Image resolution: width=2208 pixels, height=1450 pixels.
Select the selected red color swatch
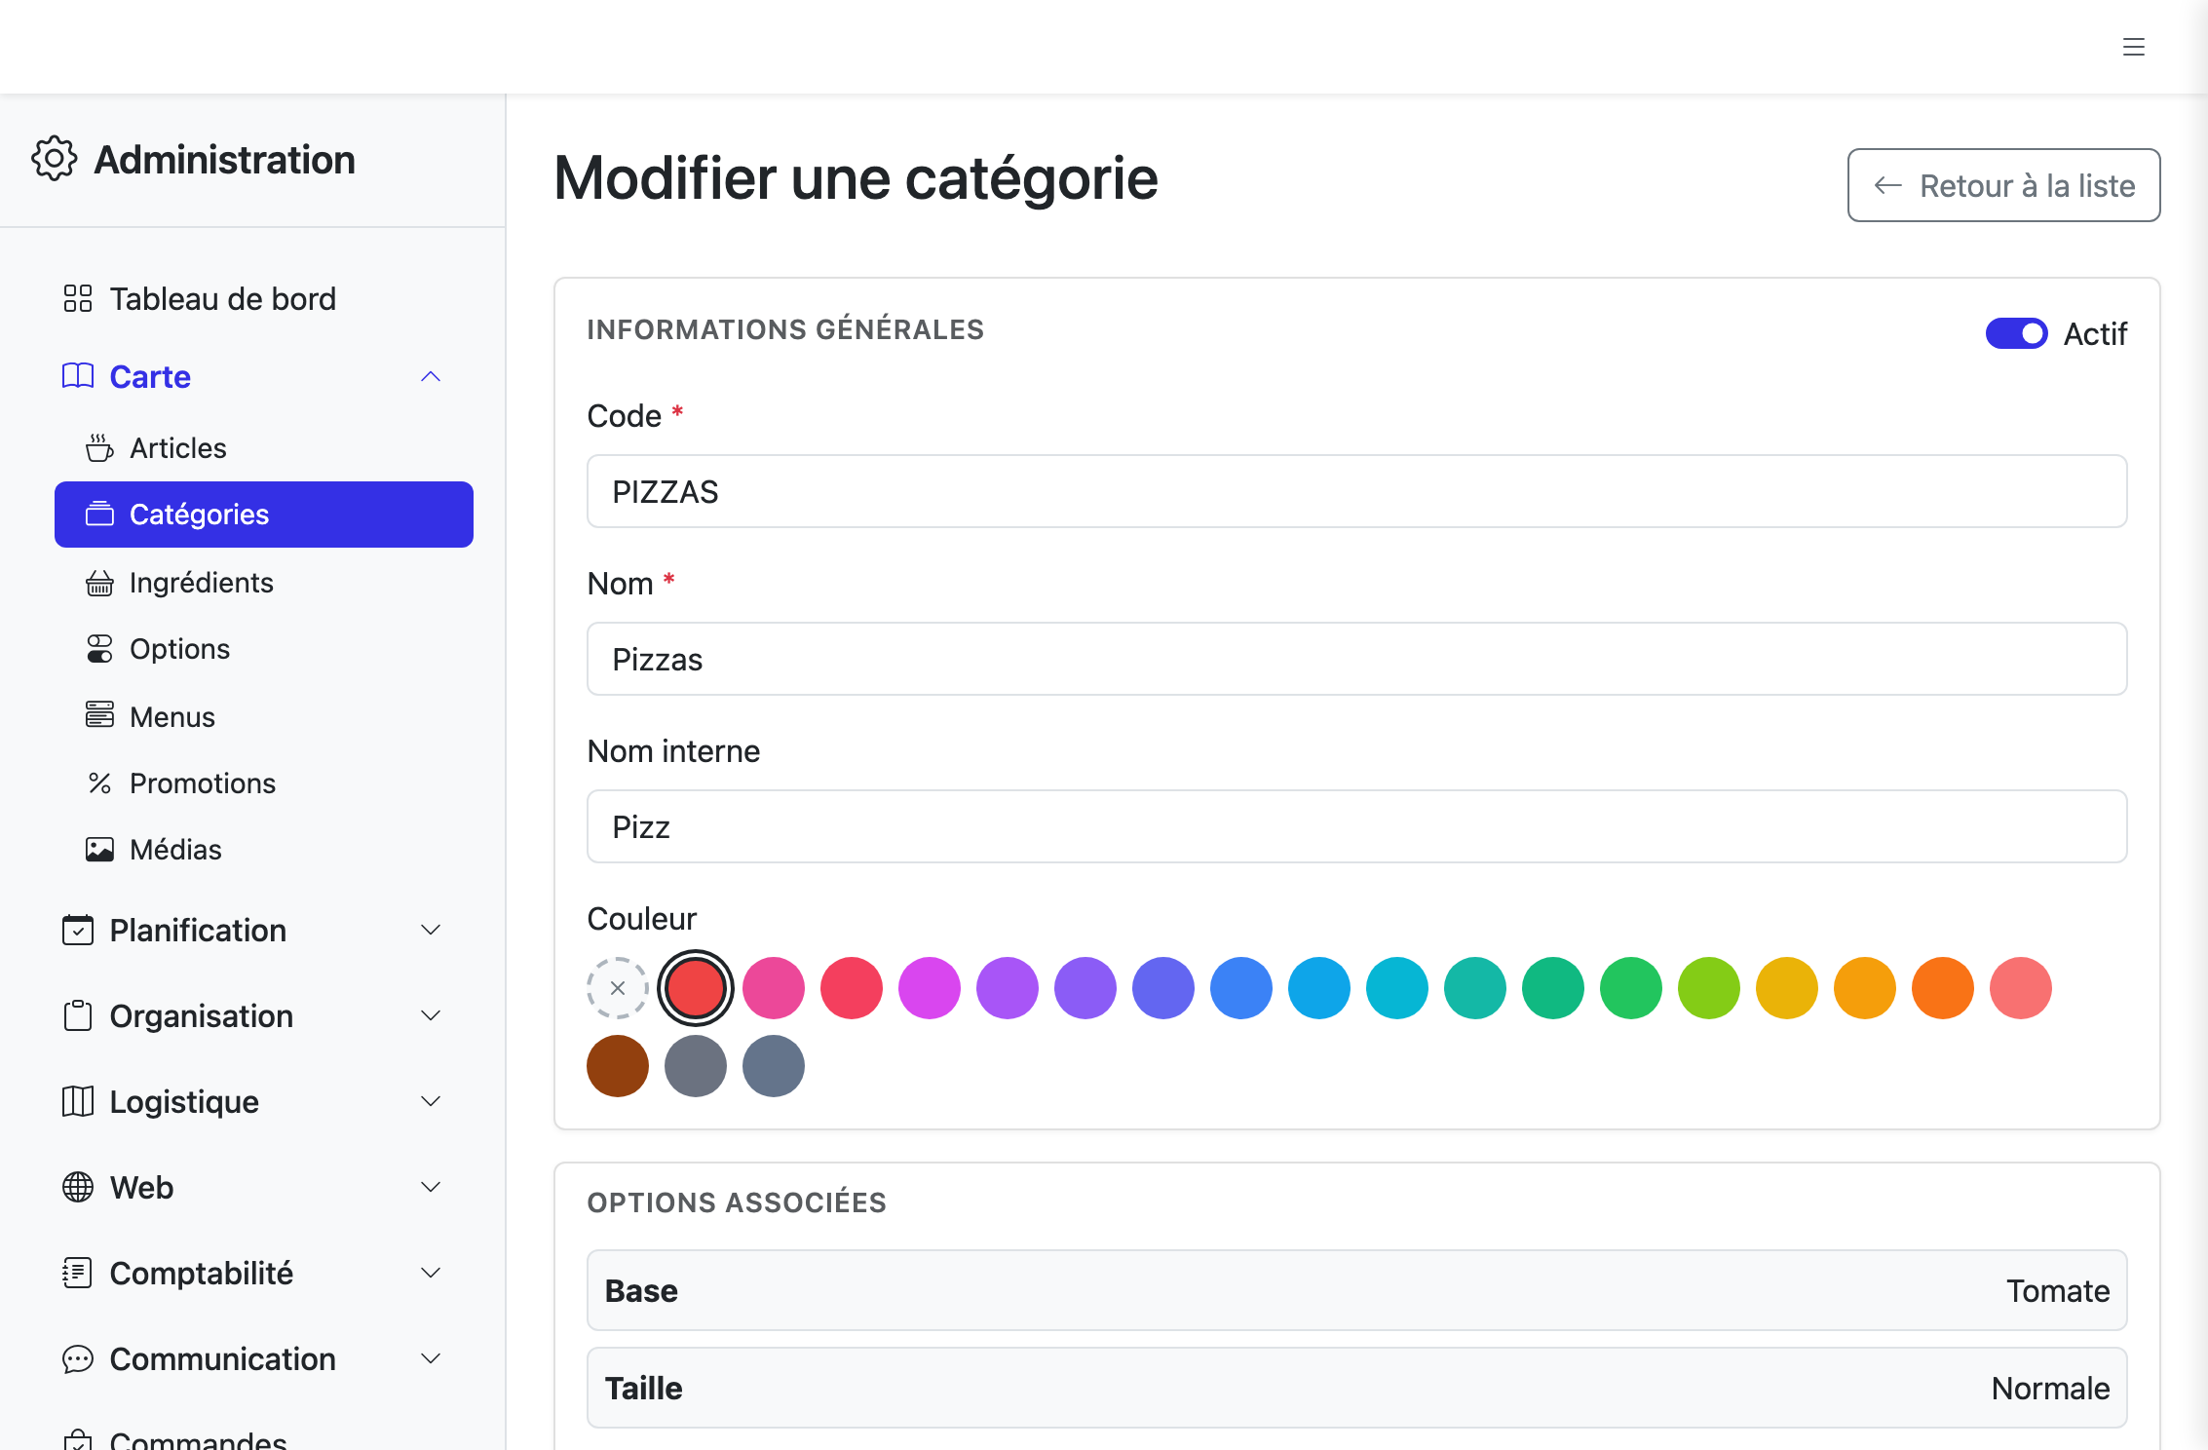(696, 988)
